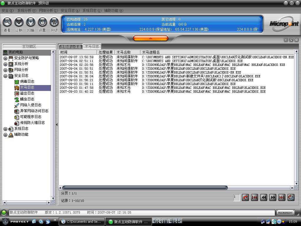This screenshot has height=226, width=301.
Task: Select the log row dated 2007-09-07 13:50:59
Action: tap(176, 57)
